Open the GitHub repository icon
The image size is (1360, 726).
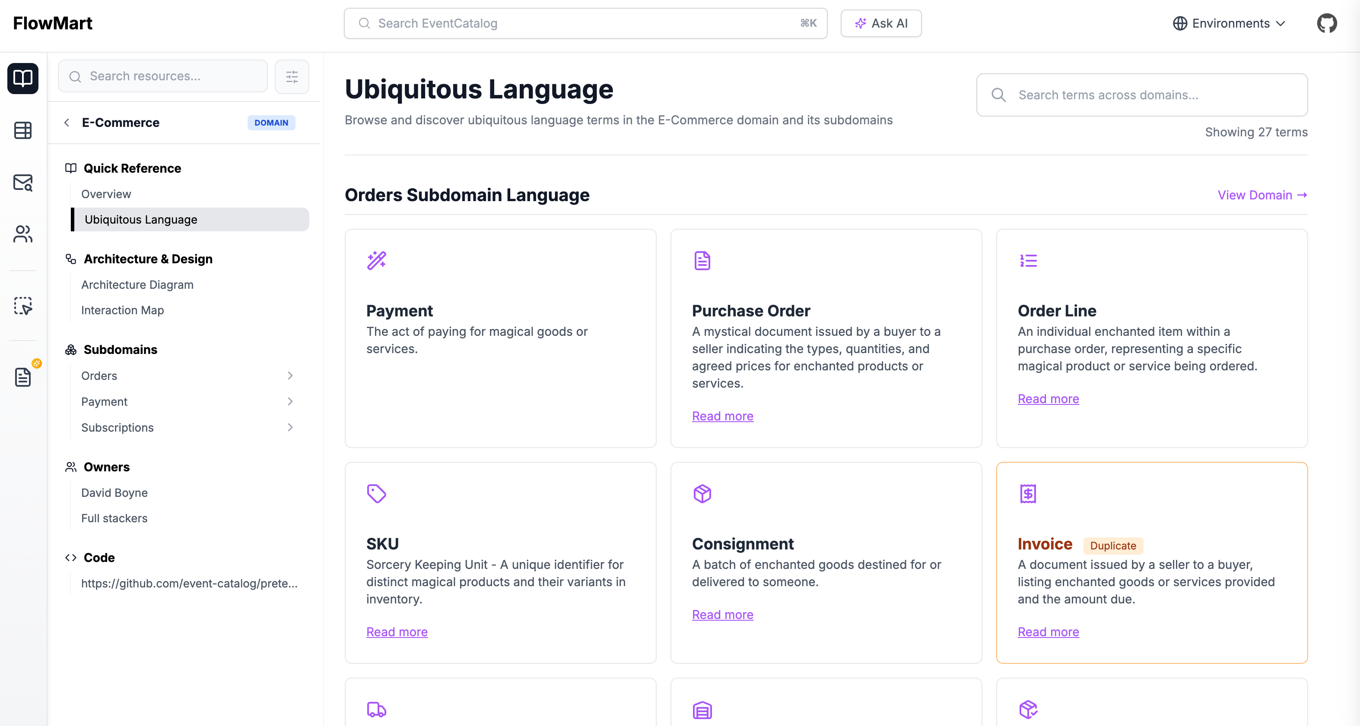(x=1326, y=23)
